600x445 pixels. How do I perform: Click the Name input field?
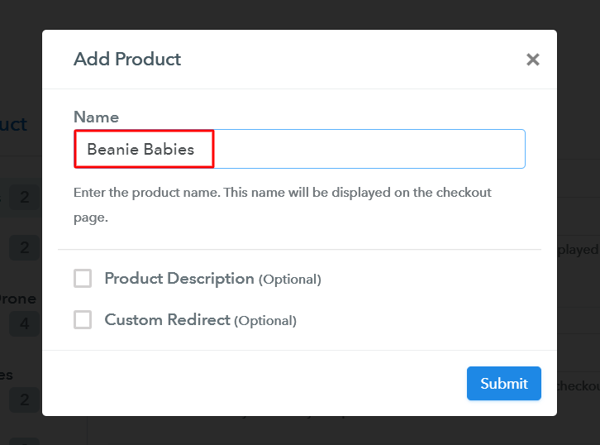(299, 149)
